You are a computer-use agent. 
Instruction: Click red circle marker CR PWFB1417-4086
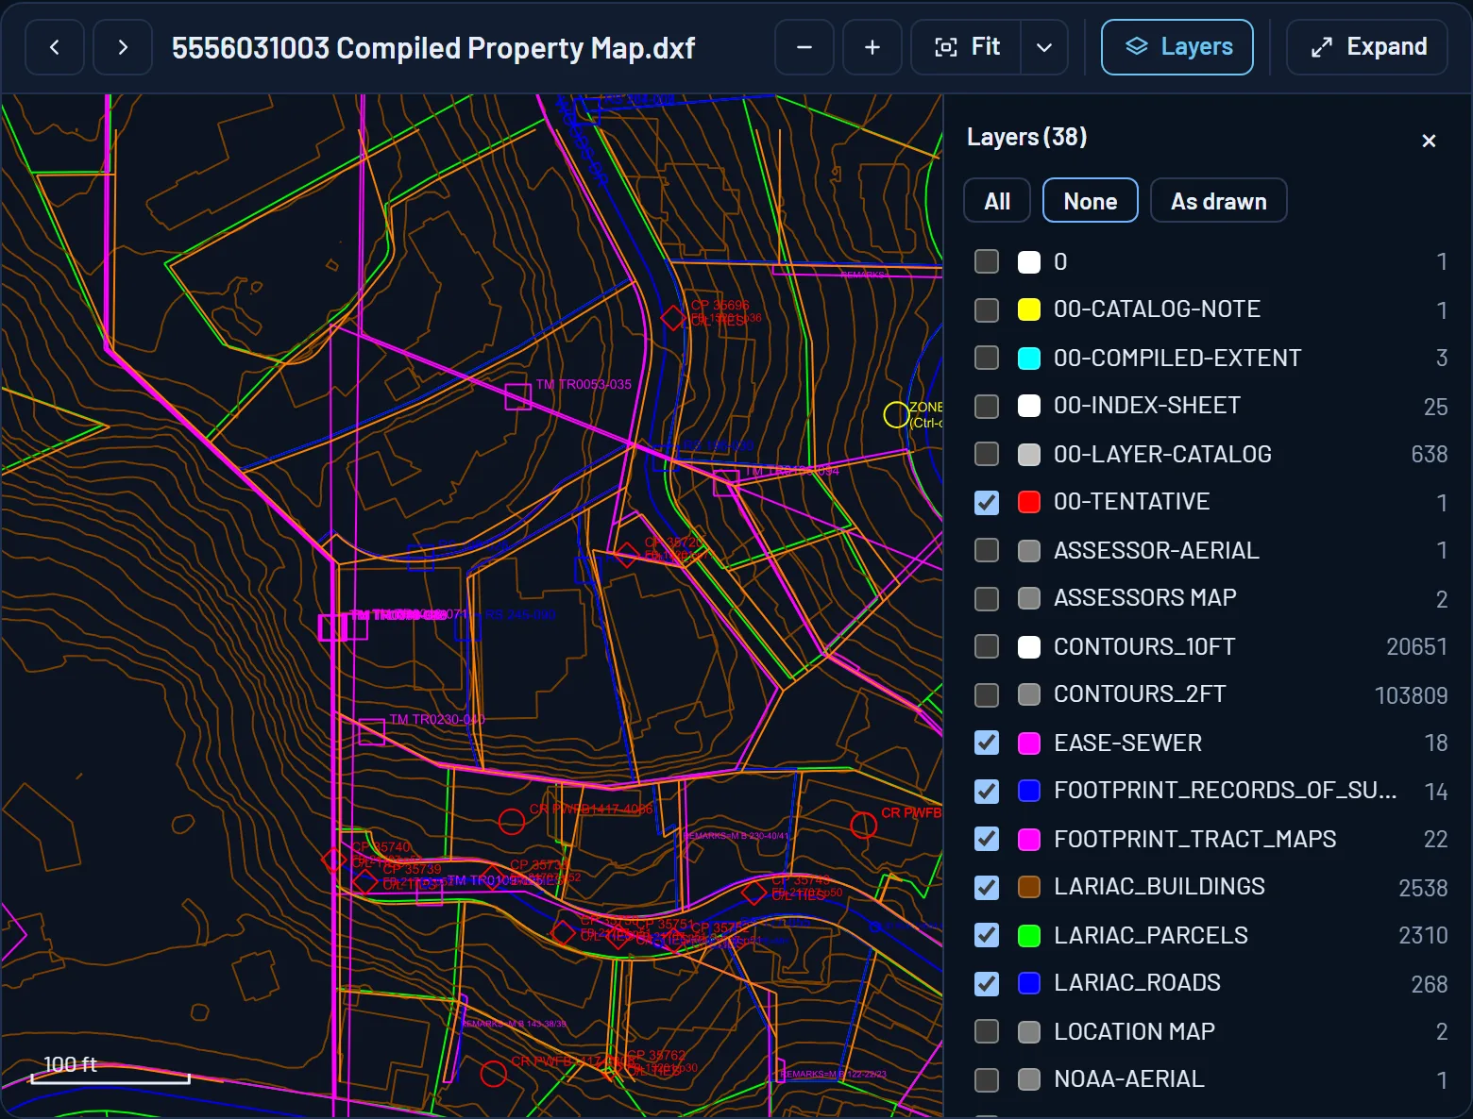pyautogui.click(x=512, y=822)
